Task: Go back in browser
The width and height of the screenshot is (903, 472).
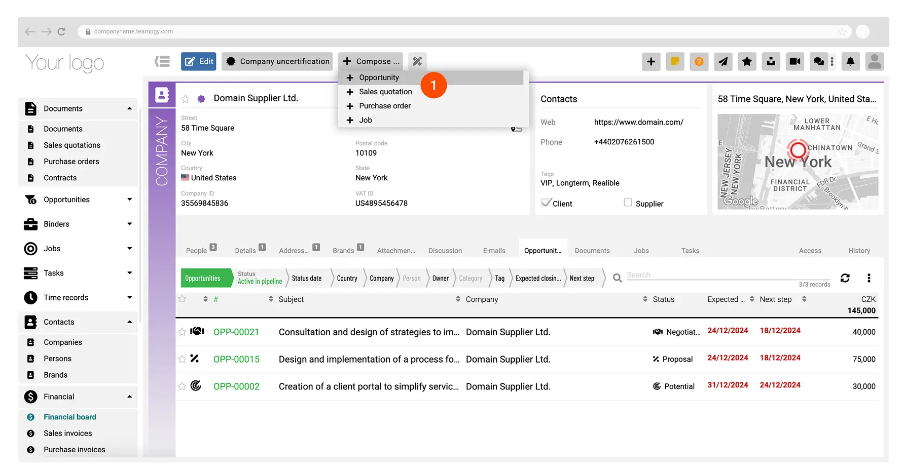Action: pos(30,31)
